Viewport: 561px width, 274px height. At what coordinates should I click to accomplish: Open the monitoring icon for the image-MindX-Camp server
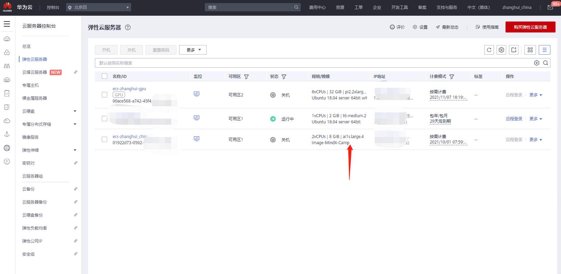197,139
